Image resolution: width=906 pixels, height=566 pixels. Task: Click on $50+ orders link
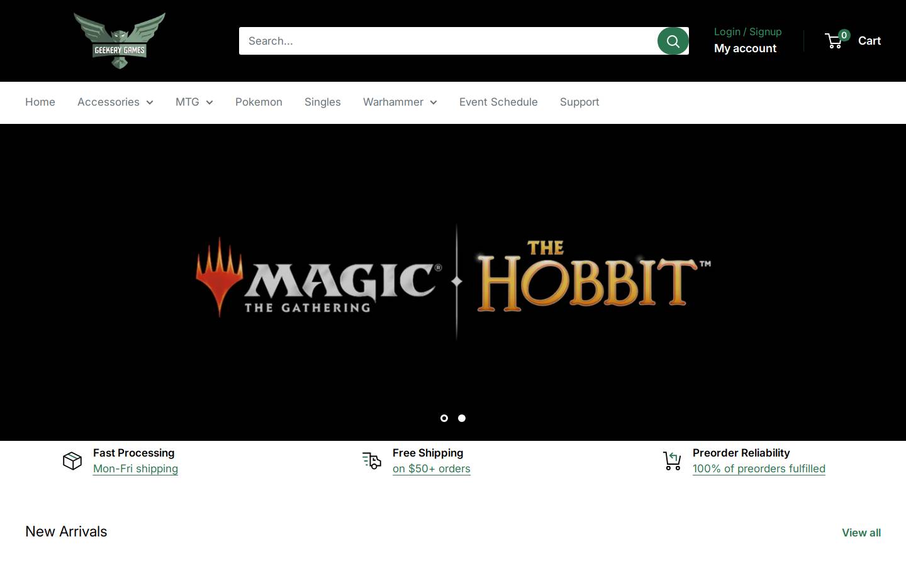[432, 469]
